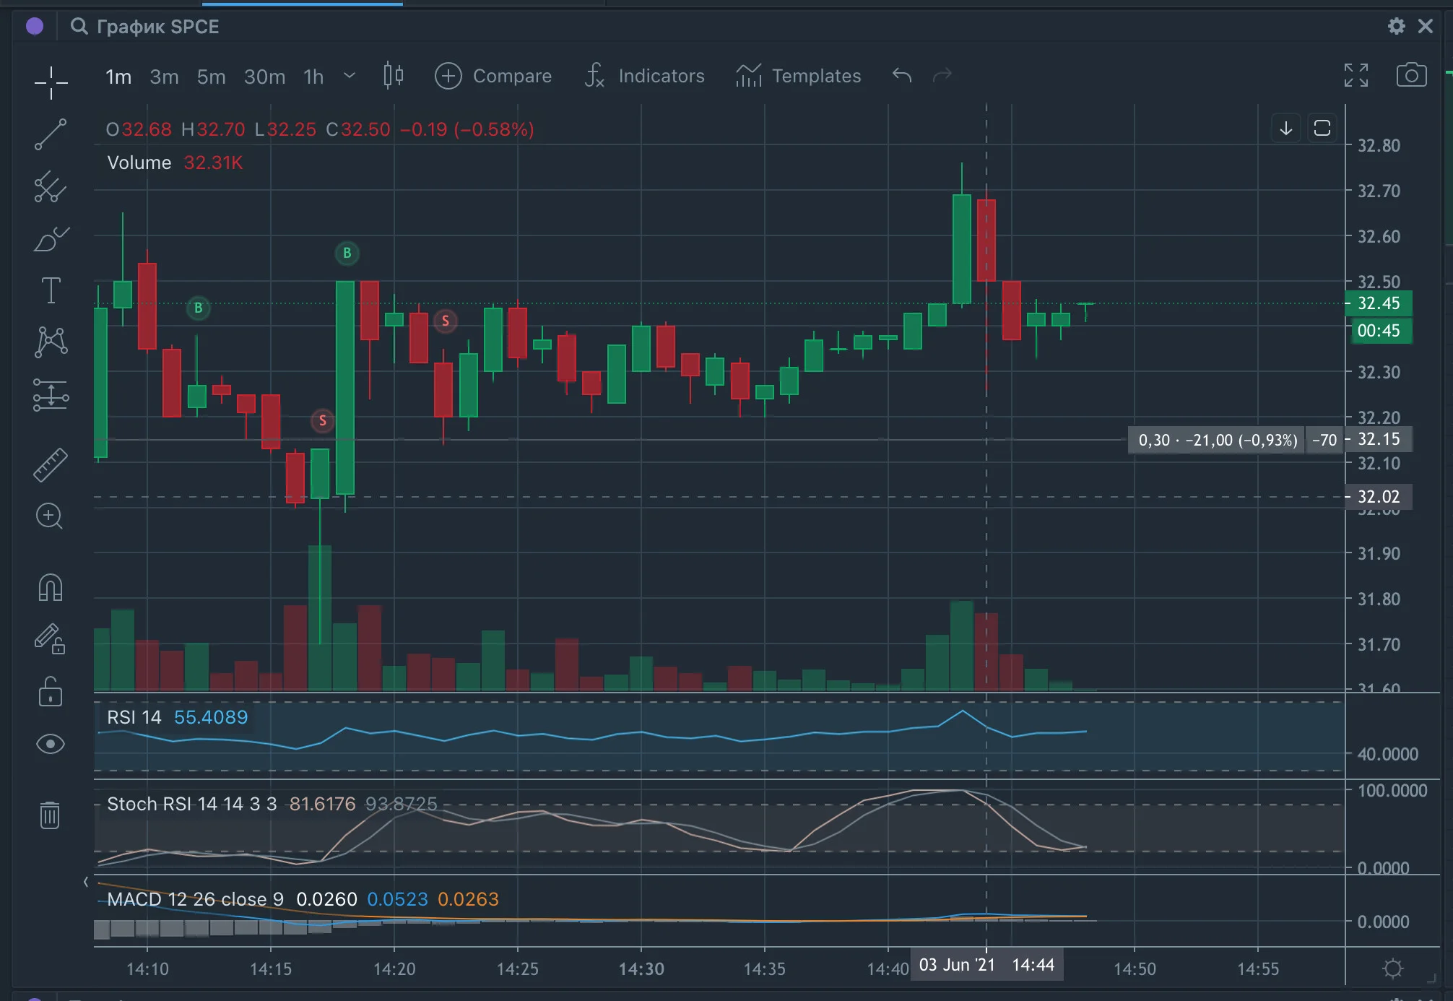Click the Compare button
The width and height of the screenshot is (1453, 1001).
[x=493, y=76]
